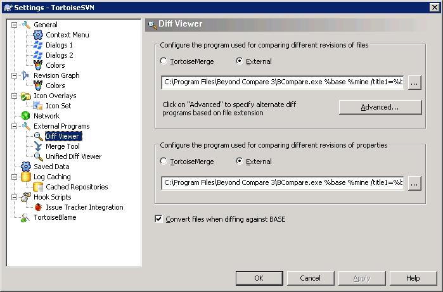Toggle Convert files when diffing against BASE
Image resolution: width=443 pixels, height=292 pixels.
159,219
